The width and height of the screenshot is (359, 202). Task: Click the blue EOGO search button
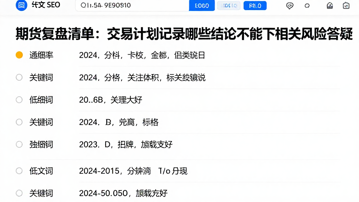(202, 6)
